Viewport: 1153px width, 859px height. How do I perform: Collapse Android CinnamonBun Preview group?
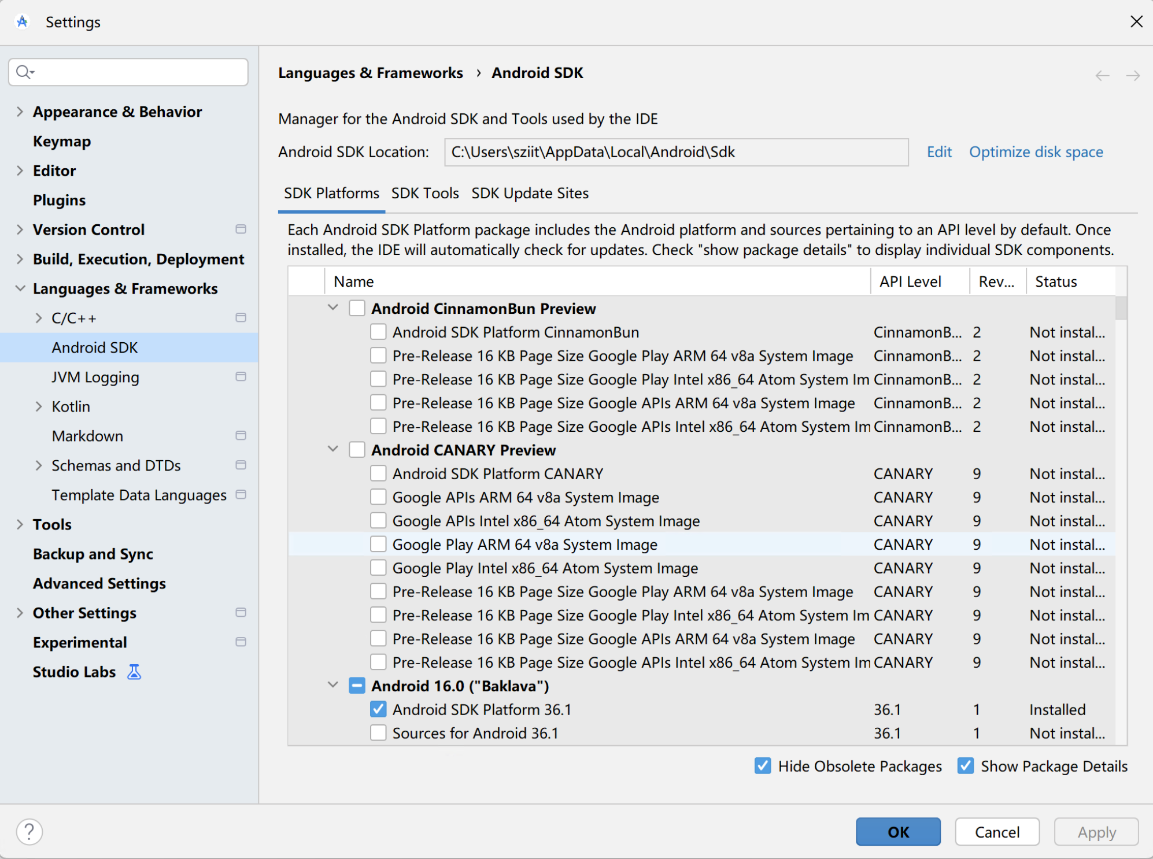pos(333,308)
